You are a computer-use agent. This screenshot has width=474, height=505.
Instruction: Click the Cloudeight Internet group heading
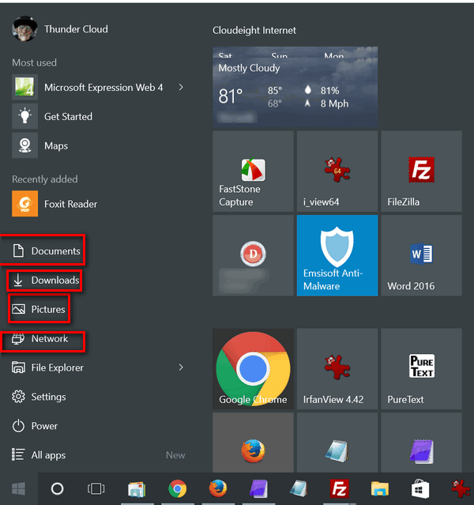click(x=254, y=30)
